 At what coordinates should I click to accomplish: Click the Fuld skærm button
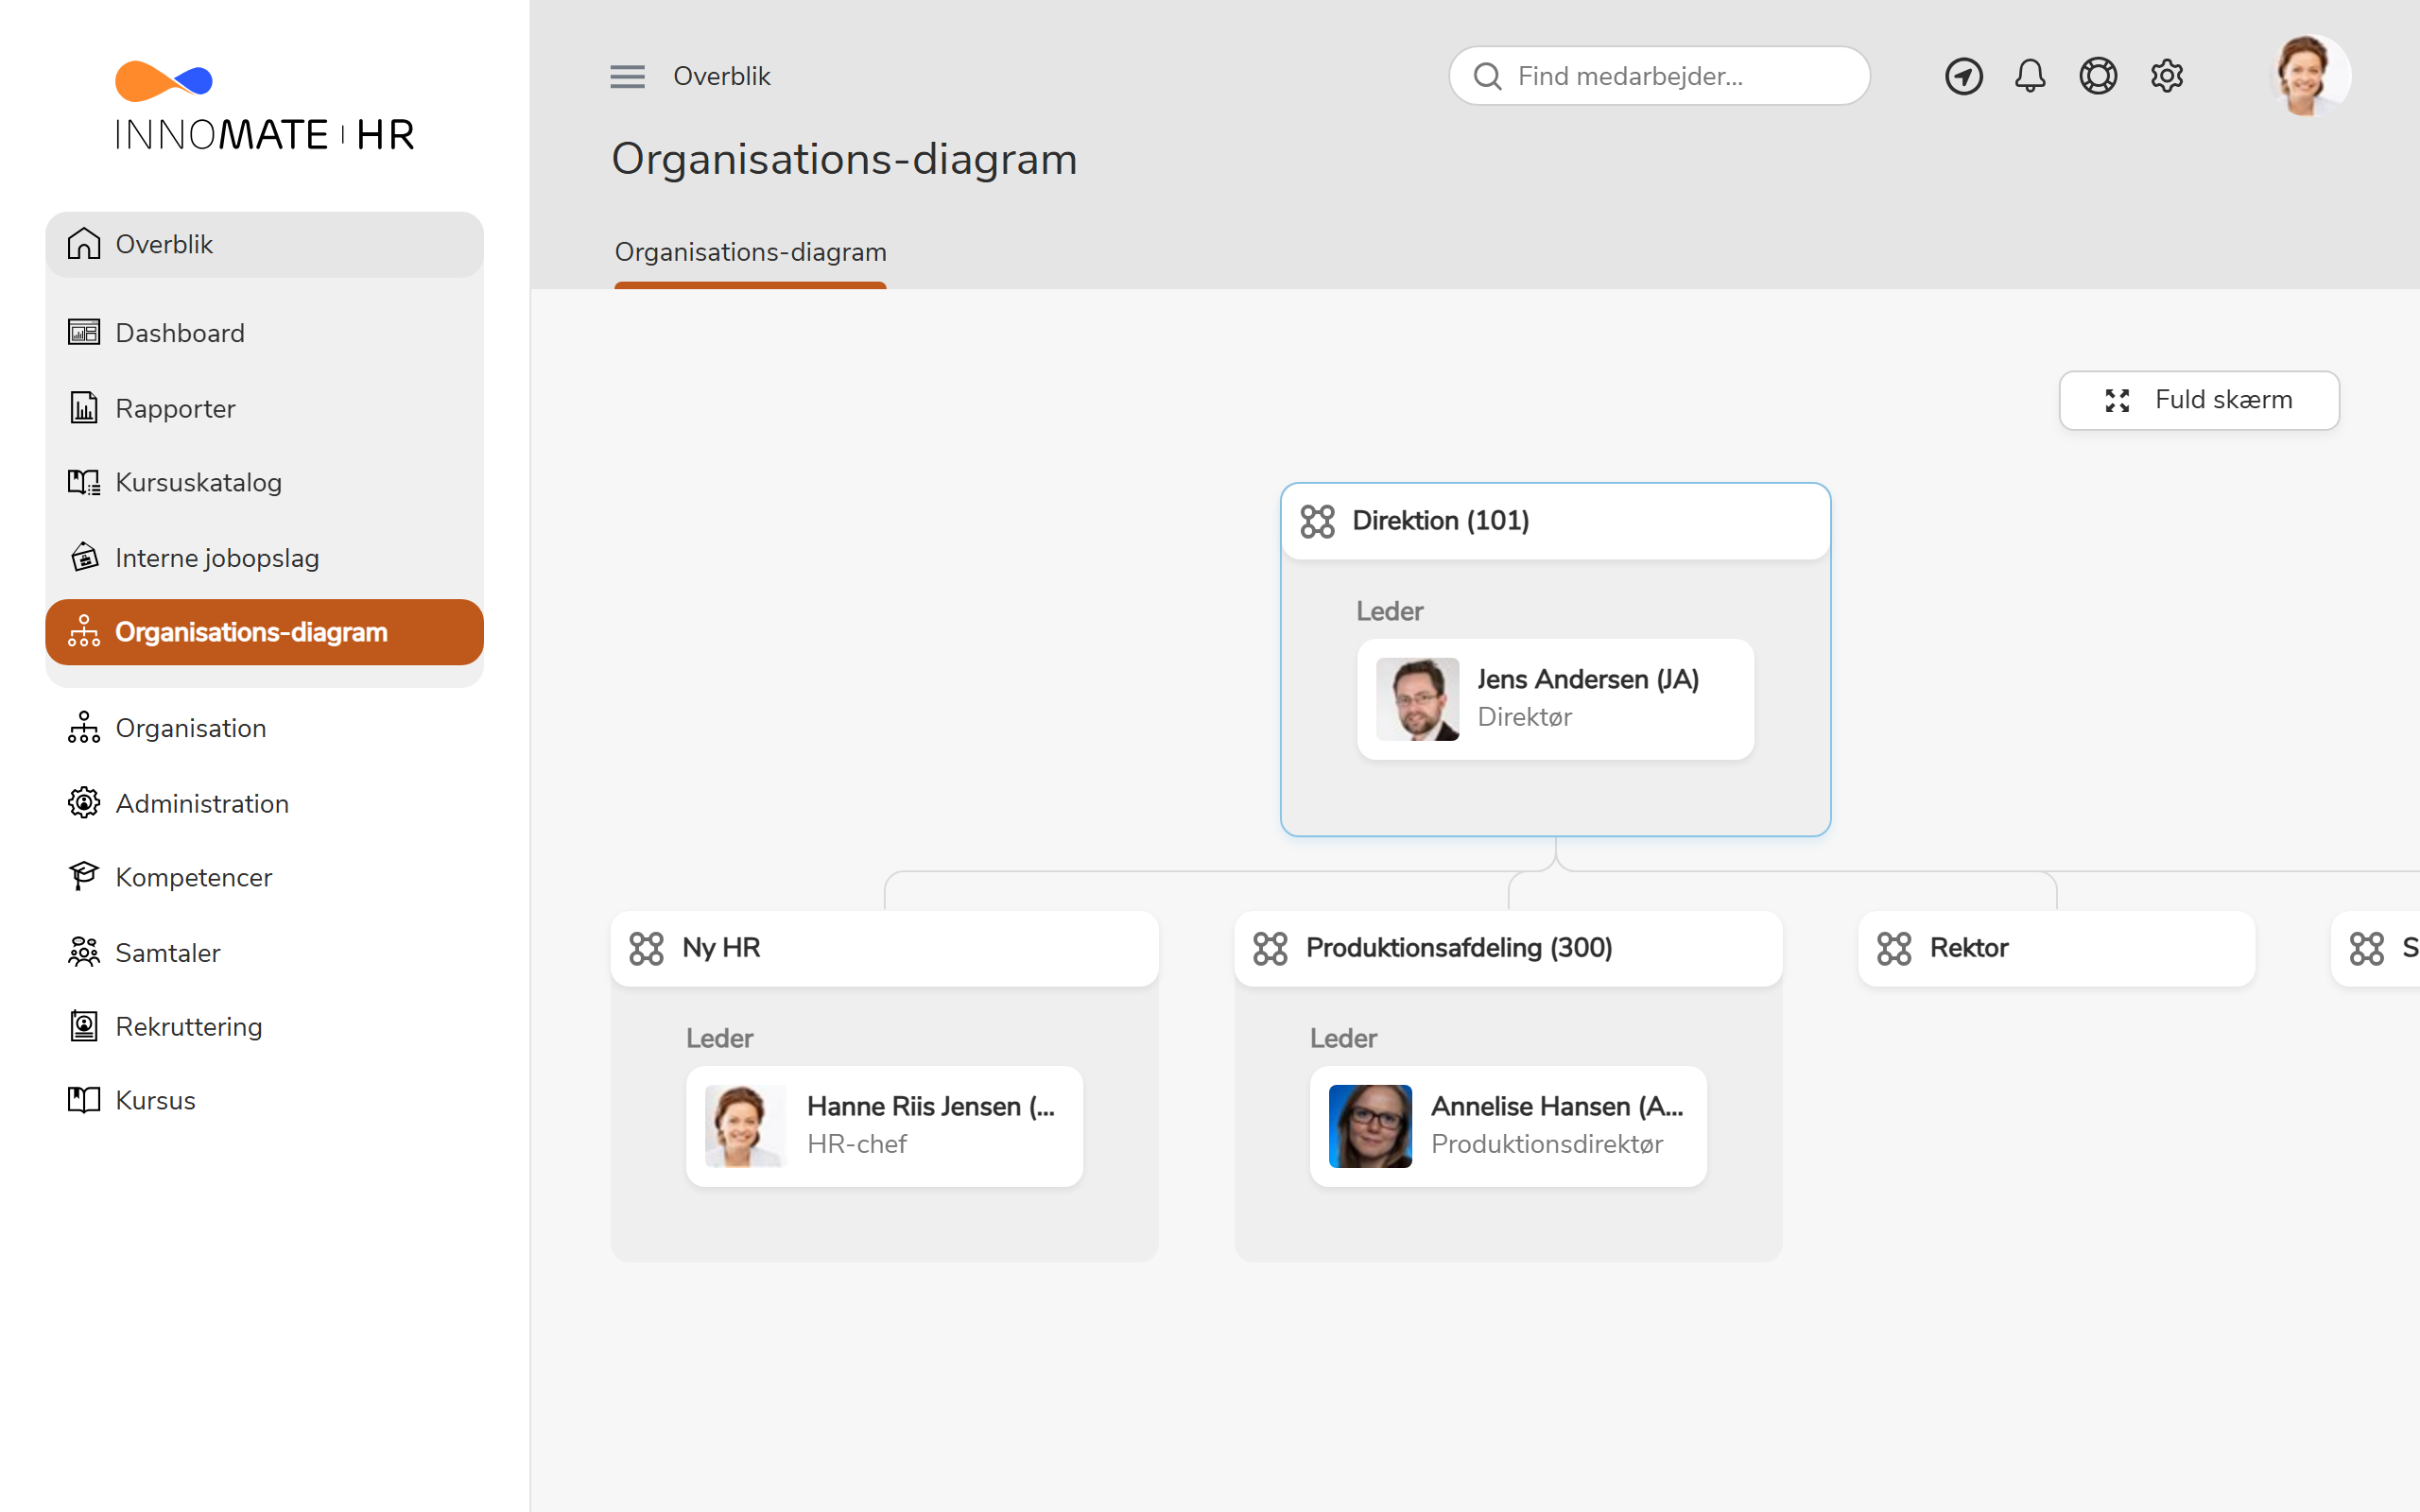pyautogui.click(x=2199, y=400)
